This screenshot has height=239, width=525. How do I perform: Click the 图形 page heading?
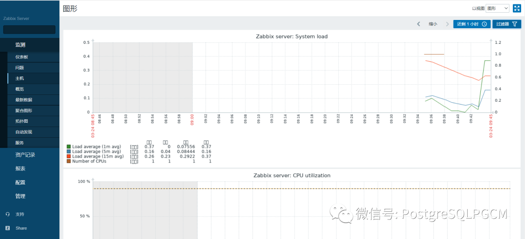pos(70,9)
